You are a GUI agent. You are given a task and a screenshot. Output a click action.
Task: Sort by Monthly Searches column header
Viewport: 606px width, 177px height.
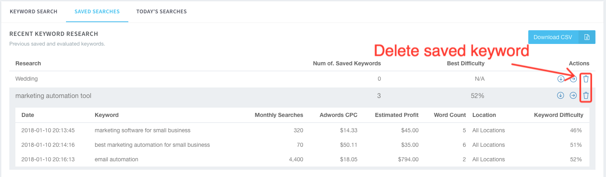click(x=279, y=115)
